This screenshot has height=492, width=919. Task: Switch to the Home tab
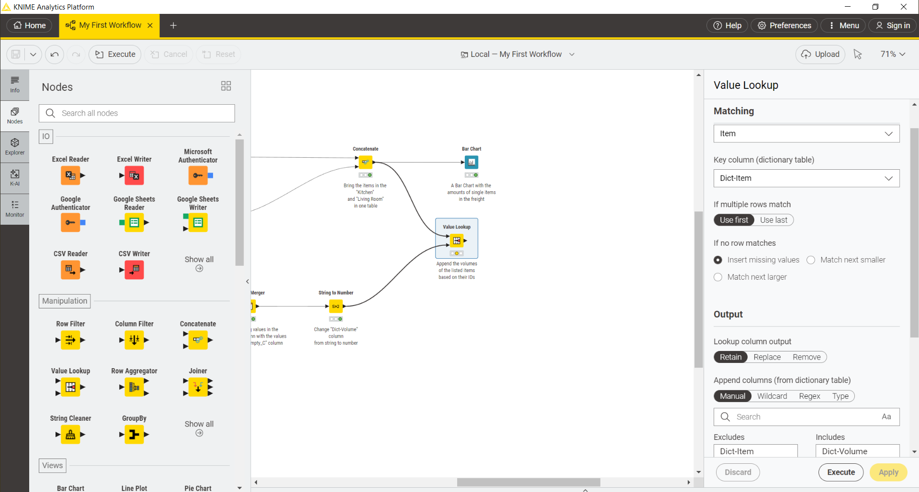coord(29,25)
